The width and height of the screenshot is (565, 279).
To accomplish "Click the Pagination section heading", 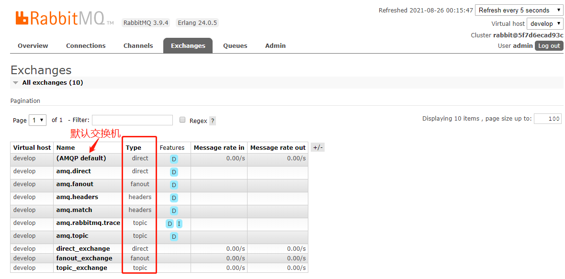I will pyautogui.click(x=25, y=101).
